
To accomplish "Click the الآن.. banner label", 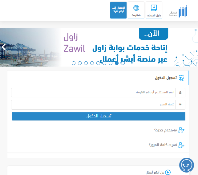I will pyautogui.click(x=153, y=34).
